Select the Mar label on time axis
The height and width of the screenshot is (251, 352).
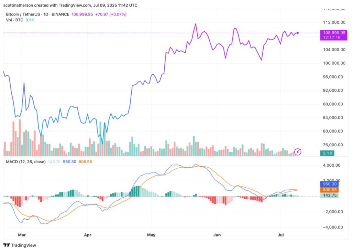pos(22,235)
